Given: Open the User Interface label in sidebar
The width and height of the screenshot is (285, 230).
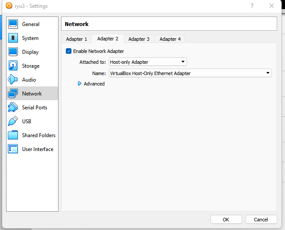Looking at the screenshot, I should pyautogui.click(x=38, y=149).
